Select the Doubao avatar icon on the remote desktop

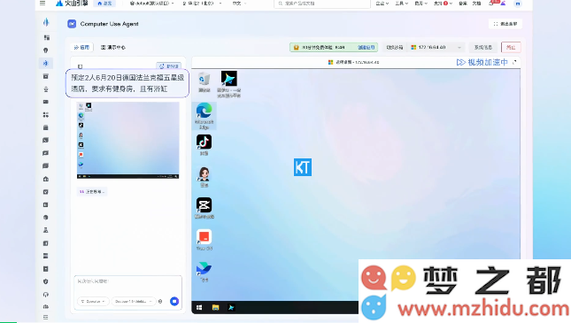click(204, 177)
